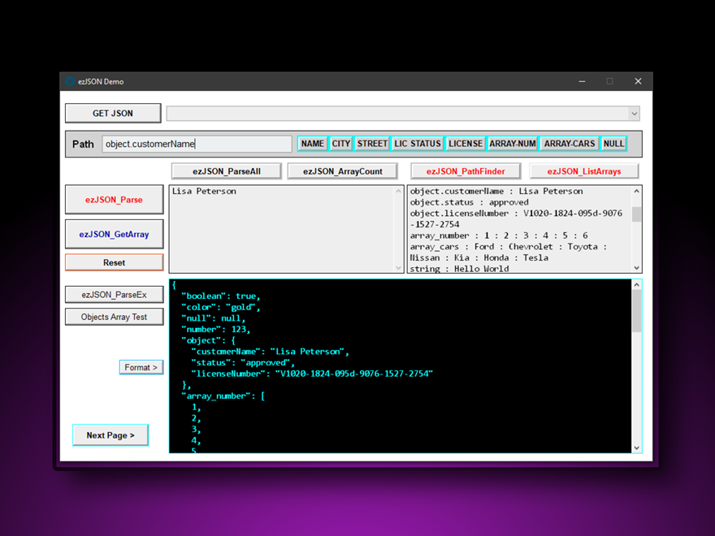Image resolution: width=715 pixels, height=536 pixels.
Task: Select the LICENSE path preset
Action: click(466, 144)
